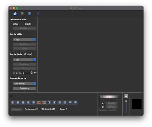
Task: Click Configurer under Sortie Audio
Action: pyautogui.click(x=25, y=64)
